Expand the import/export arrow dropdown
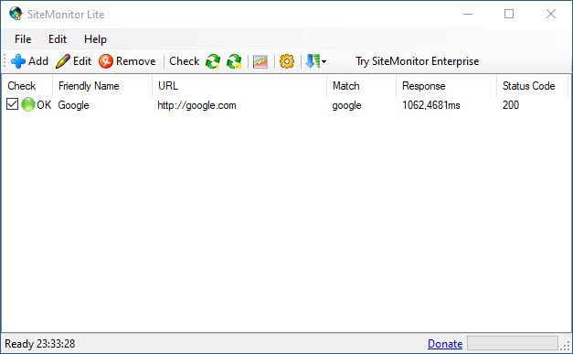Image resolution: width=573 pixels, height=354 pixels. coord(315,61)
